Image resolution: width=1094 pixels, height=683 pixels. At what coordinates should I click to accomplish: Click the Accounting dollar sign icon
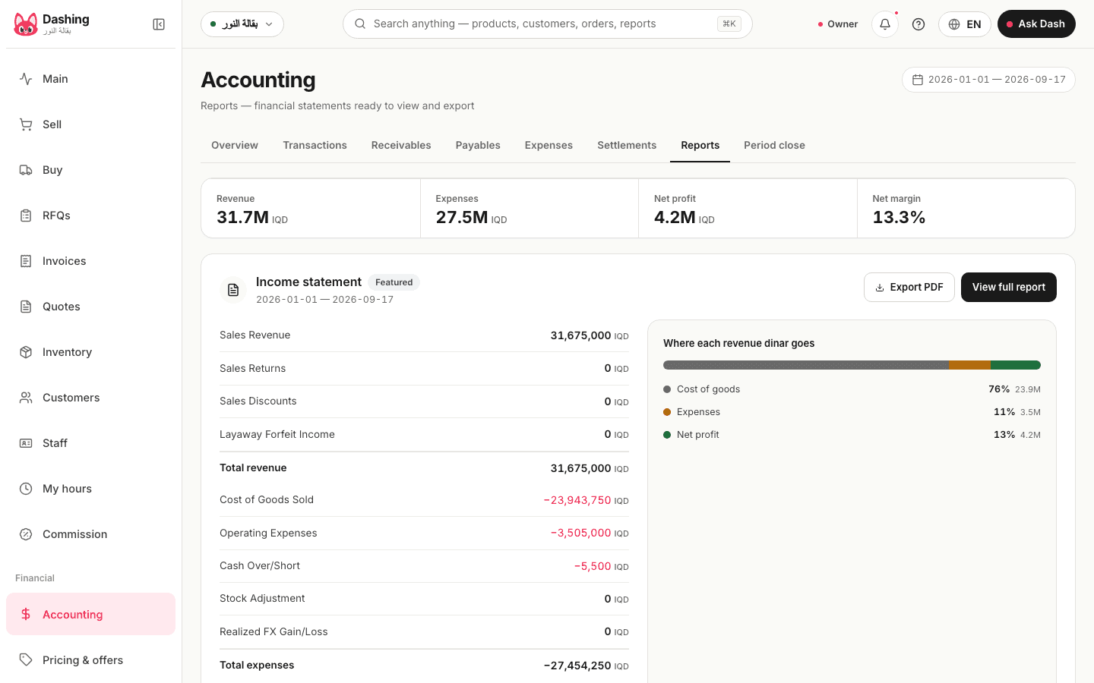point(26,615)
